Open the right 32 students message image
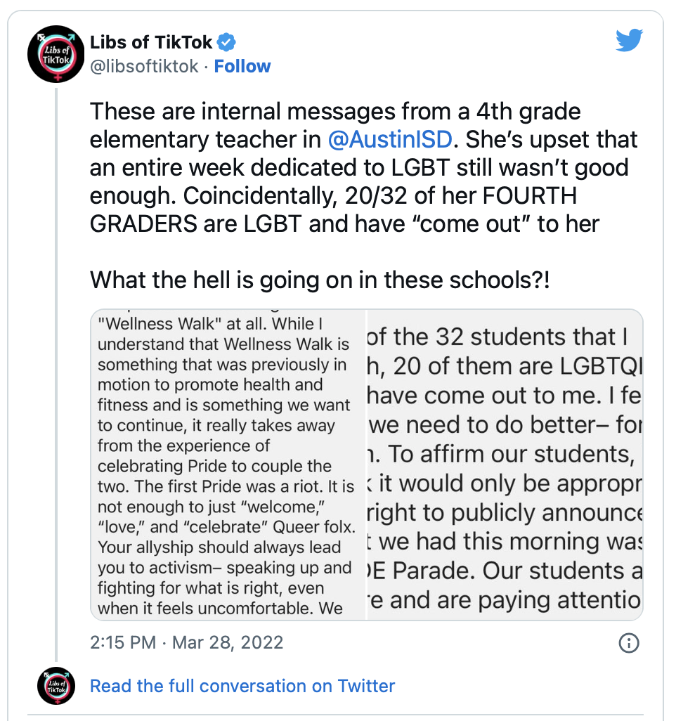This screenshot has height=721, width=676. 505,465
